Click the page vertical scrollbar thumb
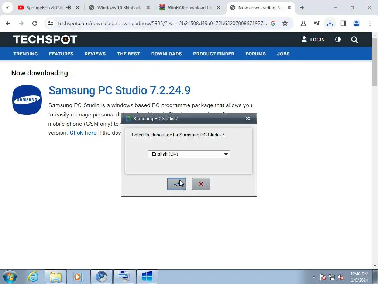This screenshot has width=378, height=284. pyautogui.click(x=375, y=62)
